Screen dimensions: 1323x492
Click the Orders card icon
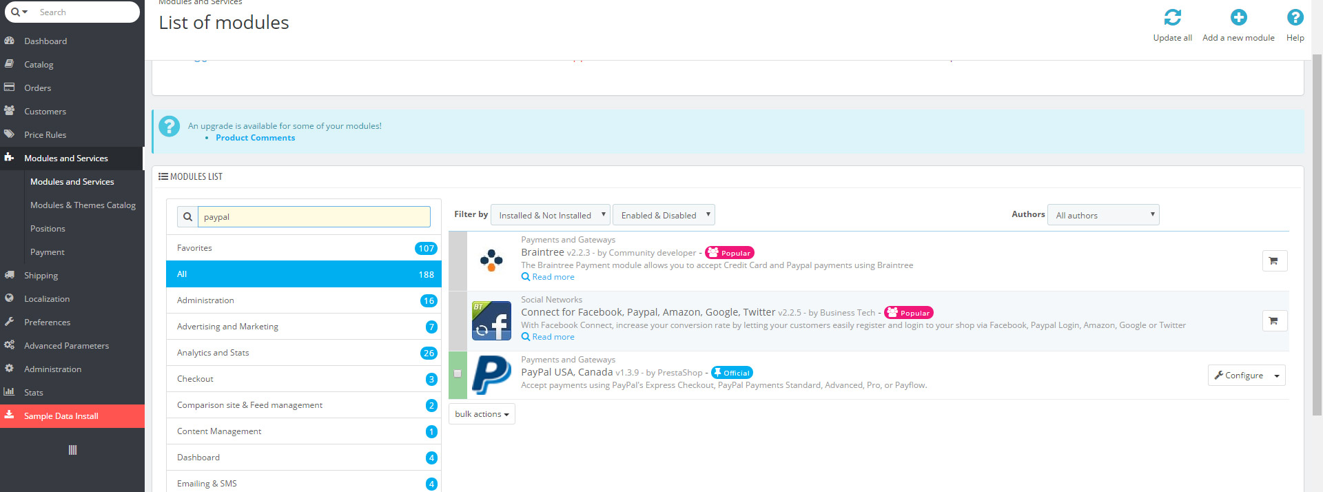click(10, 88)
